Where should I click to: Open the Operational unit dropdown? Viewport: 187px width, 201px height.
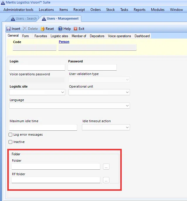(127, 92)
